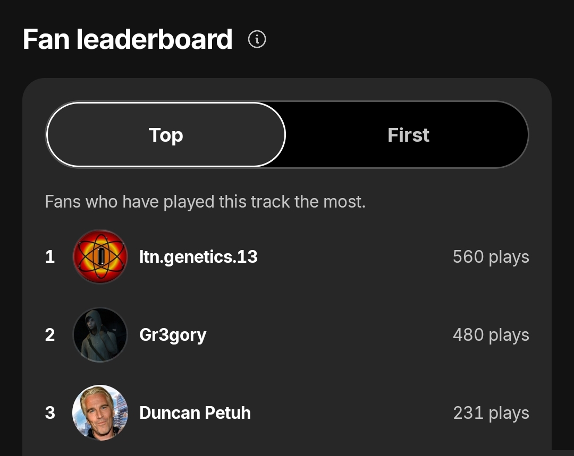
Task: Click Gr3gory's hooded figure avatar
Action: click(x=100, y=335)
